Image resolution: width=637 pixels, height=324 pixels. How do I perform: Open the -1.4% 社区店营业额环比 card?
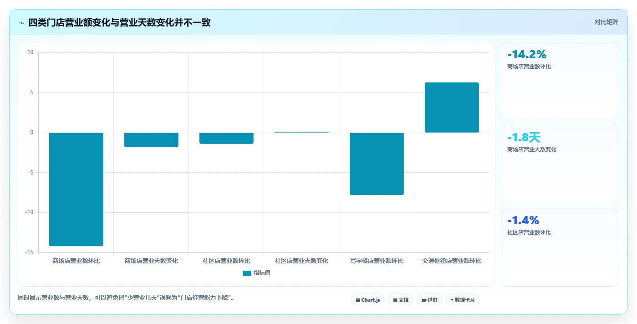pos(560,247)
